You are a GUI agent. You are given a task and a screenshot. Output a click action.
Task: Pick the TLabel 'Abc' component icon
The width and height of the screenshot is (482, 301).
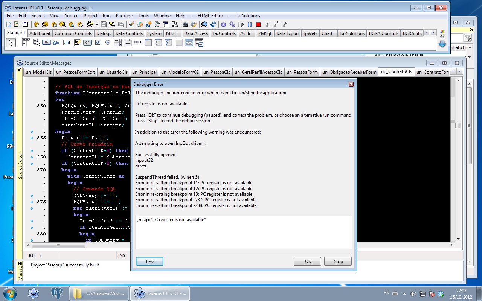pos(56,43)
